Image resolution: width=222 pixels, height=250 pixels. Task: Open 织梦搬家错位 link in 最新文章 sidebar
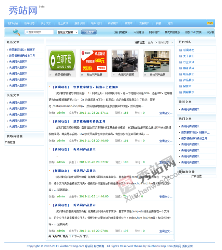(22, 50)
